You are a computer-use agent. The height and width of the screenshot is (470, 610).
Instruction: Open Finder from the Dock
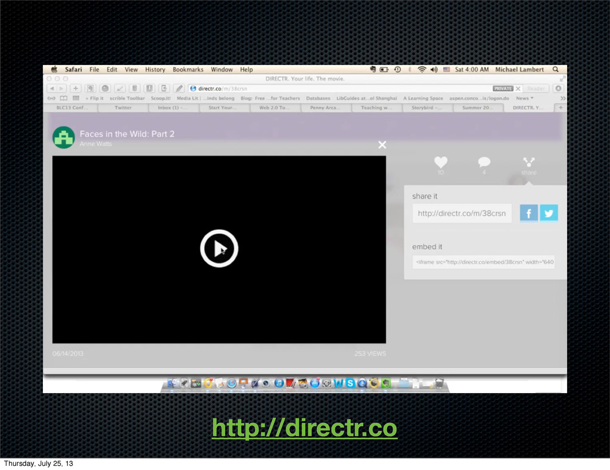point(172,383)
